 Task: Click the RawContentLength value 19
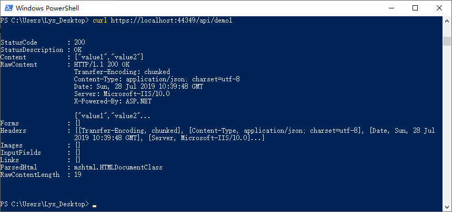pyautogui.click(x=78, y=175)
